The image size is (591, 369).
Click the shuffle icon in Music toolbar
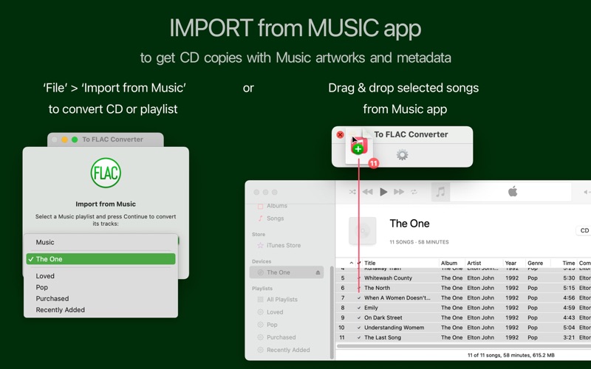[x=352, y=192]
